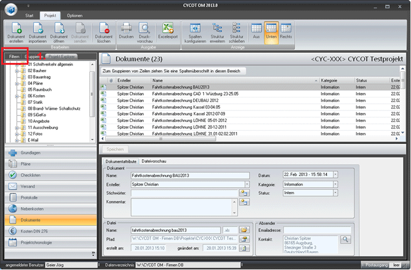Select the 07 Statik folder
The image size is (411, 270).
click(35, 102)
